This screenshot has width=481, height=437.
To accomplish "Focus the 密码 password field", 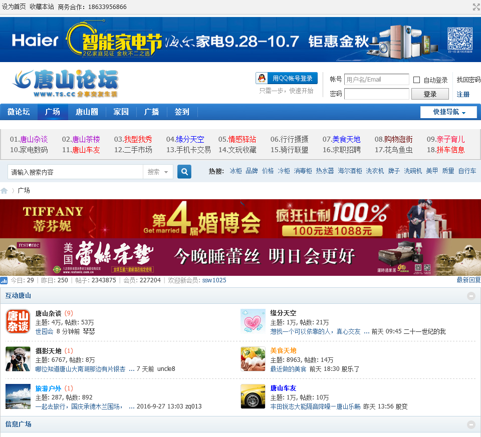I will pyautogui.click(x=376, y=94).
